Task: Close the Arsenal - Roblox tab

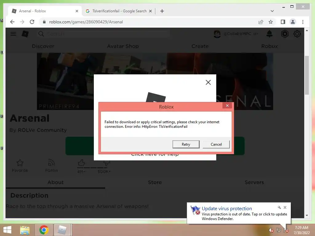Action: pyautogui.click(x=77, y=11)
